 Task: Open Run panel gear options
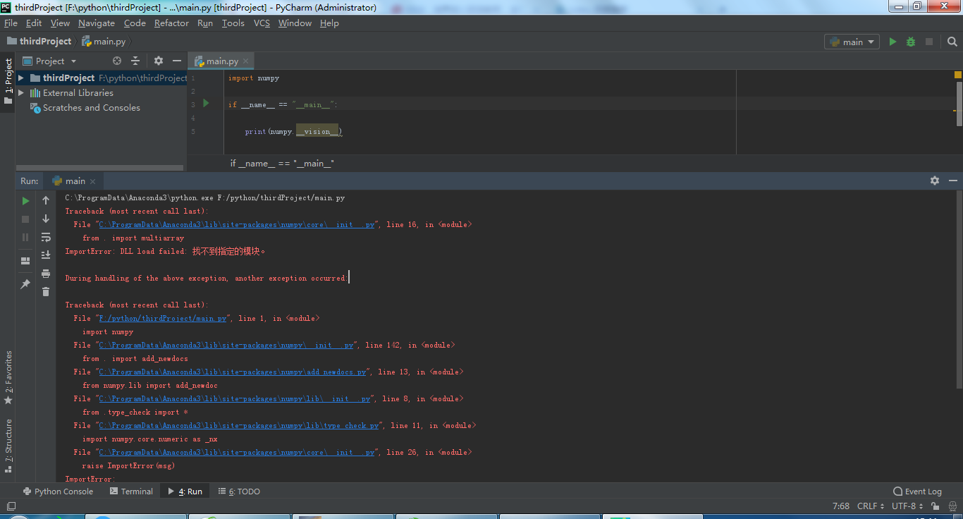click(x=935, y=181)
